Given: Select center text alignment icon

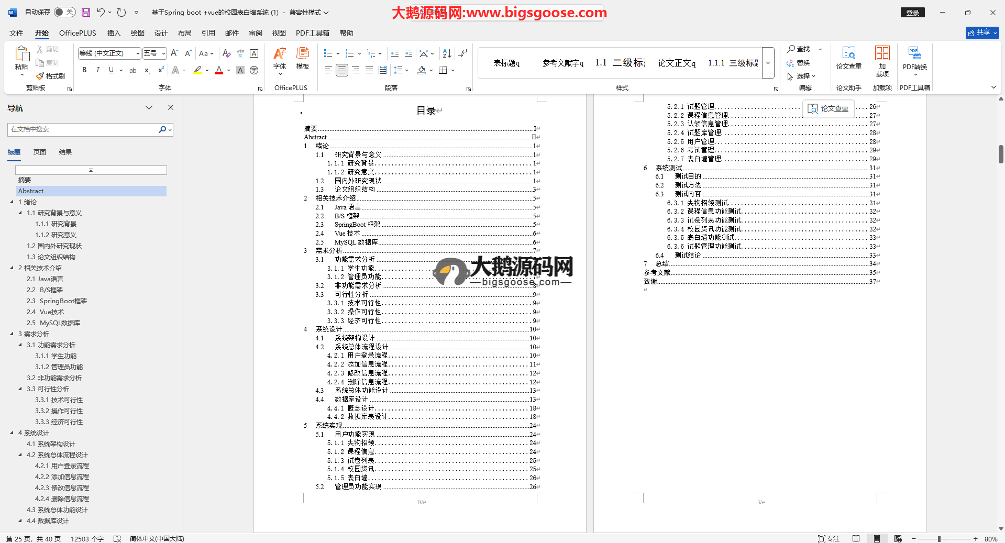Looking at the screenshot, I should 342,70.
